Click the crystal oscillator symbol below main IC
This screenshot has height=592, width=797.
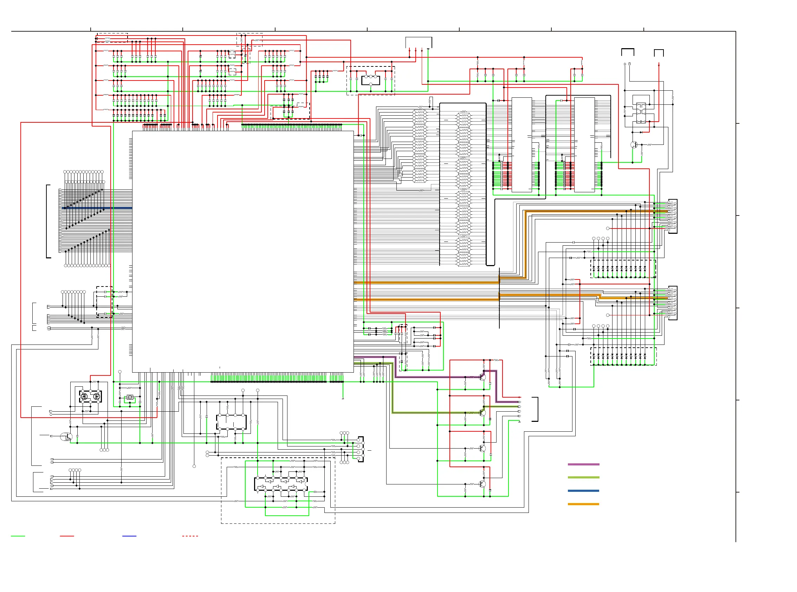tap(130, 397)
